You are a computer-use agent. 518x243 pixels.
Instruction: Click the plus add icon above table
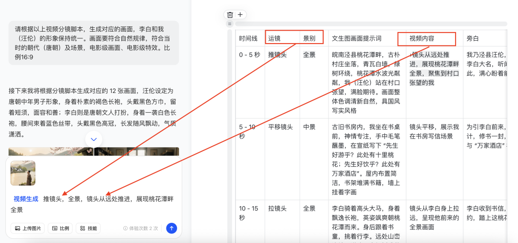click(x=240, y=14)
